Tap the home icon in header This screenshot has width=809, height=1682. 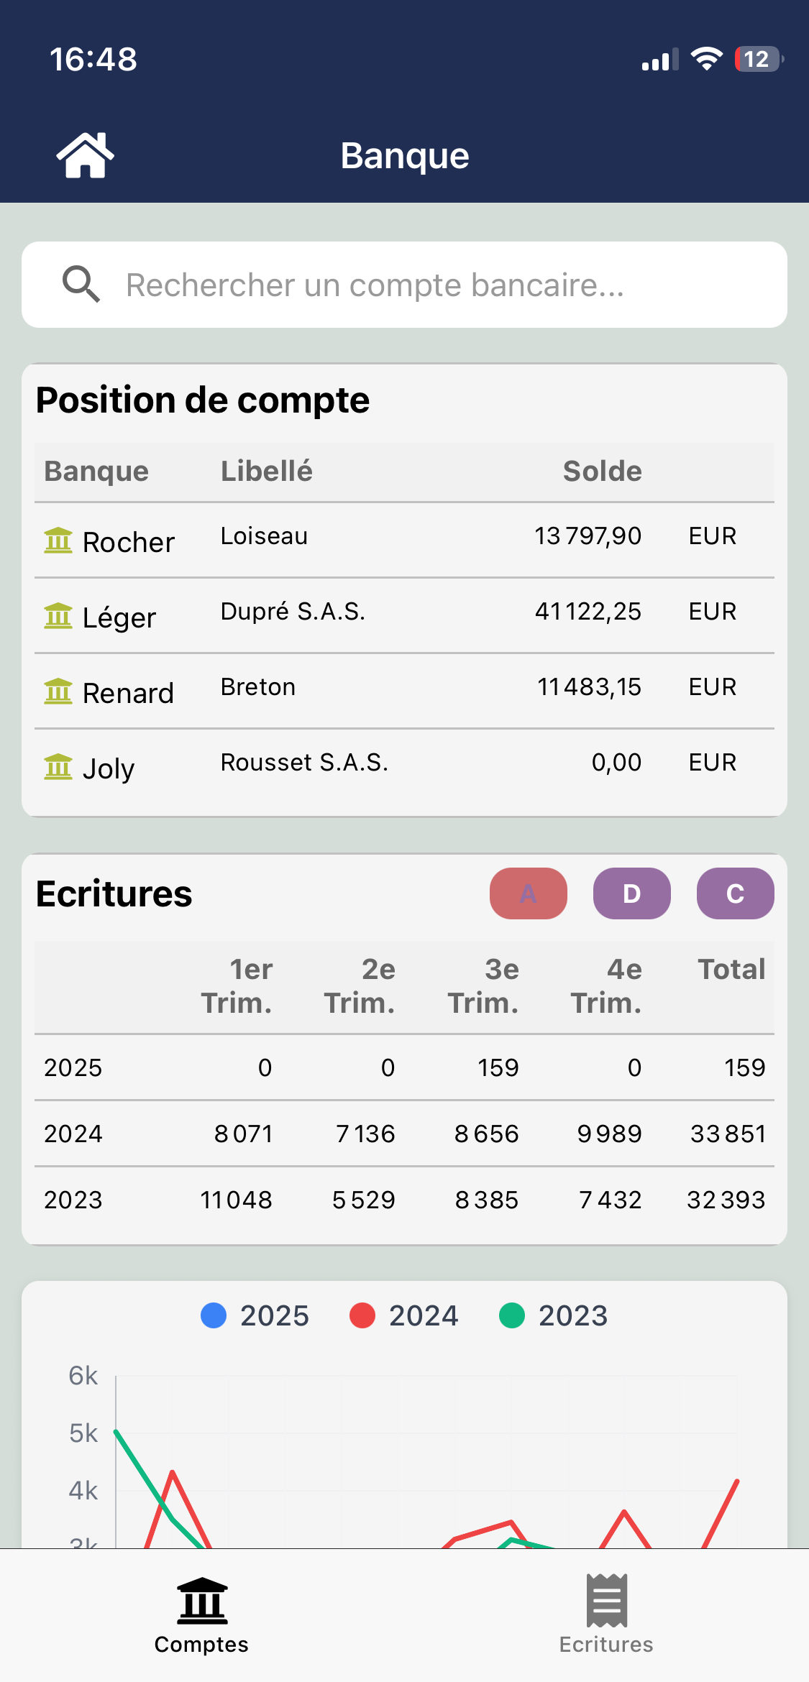85,155
